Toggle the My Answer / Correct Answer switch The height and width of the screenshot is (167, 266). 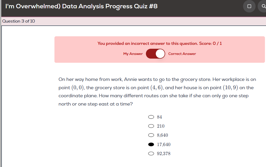156,54
